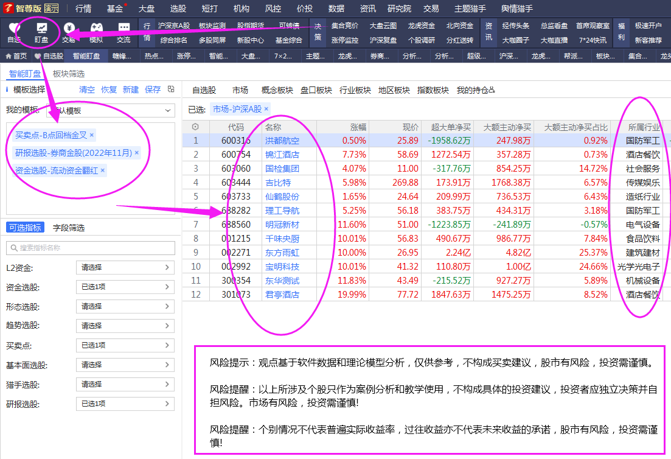
Task: Remove the 研报选股-券商金股 condition
Action: coord(137,152)
